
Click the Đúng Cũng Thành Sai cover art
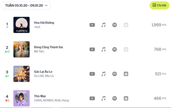click(21, 49)
